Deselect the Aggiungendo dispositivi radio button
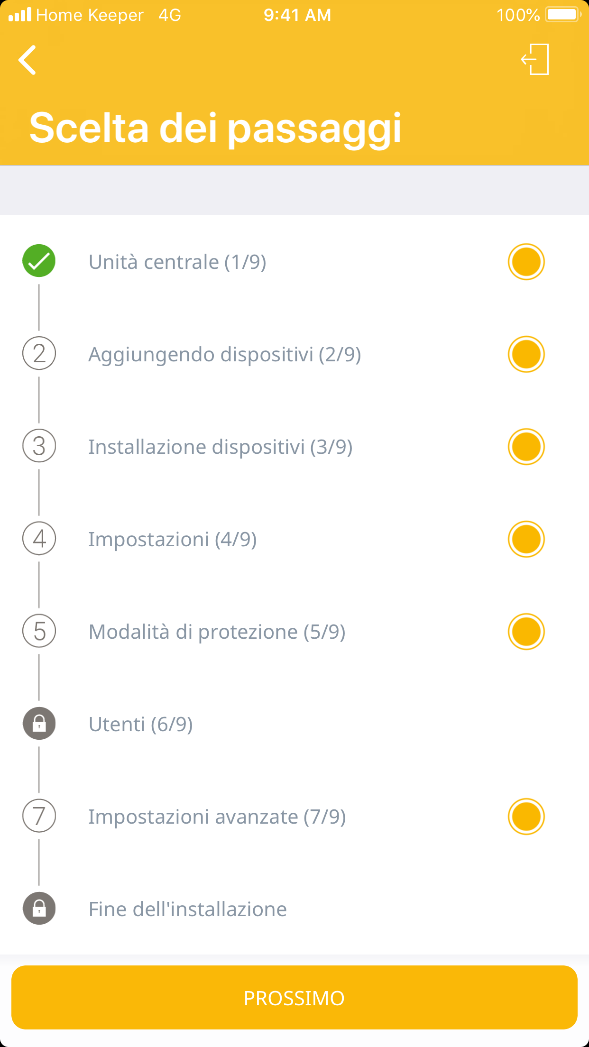 point(526,354)
